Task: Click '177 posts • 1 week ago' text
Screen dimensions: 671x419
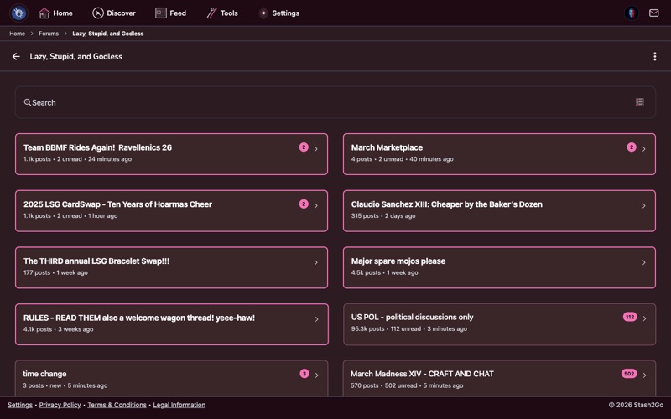Action: (55, 273)
